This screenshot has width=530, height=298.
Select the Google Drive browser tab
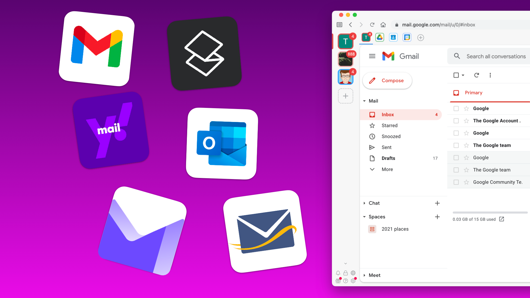[x=380, y=37]
